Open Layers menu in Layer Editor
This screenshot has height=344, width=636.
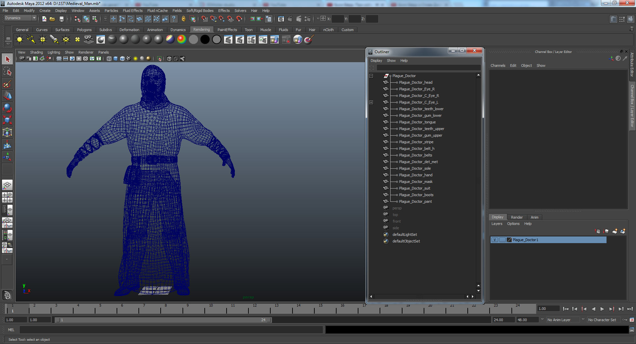pos(497,224)
